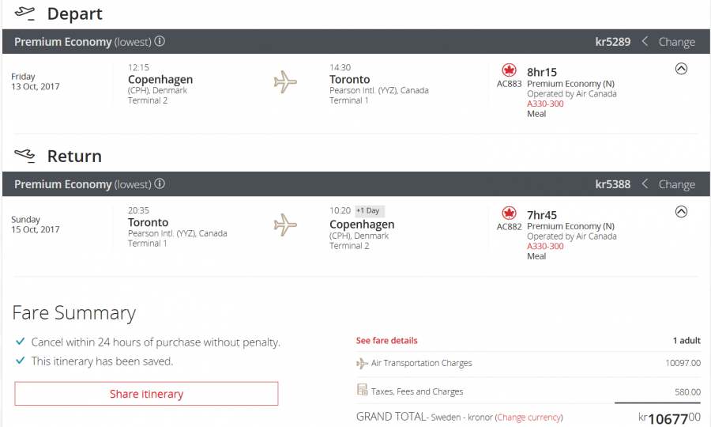Open info icon beside departing Premium Economy

click(160, 41)
